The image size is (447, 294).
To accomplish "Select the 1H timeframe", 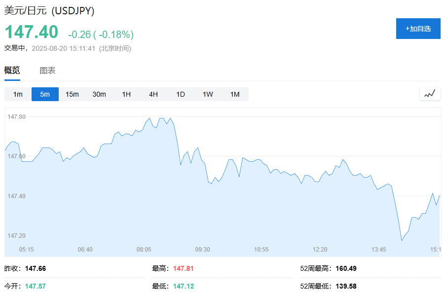I will click(126, 94).
